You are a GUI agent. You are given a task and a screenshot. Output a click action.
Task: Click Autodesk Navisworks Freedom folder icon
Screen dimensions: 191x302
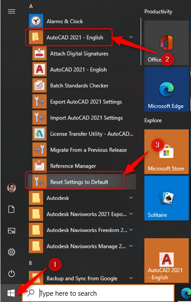point(36,230)
